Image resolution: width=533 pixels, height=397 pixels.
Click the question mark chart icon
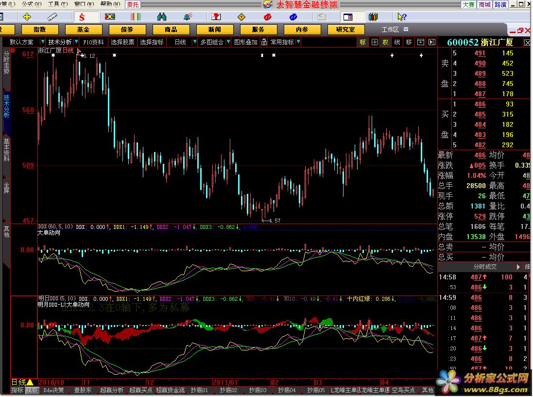point(216,17)
